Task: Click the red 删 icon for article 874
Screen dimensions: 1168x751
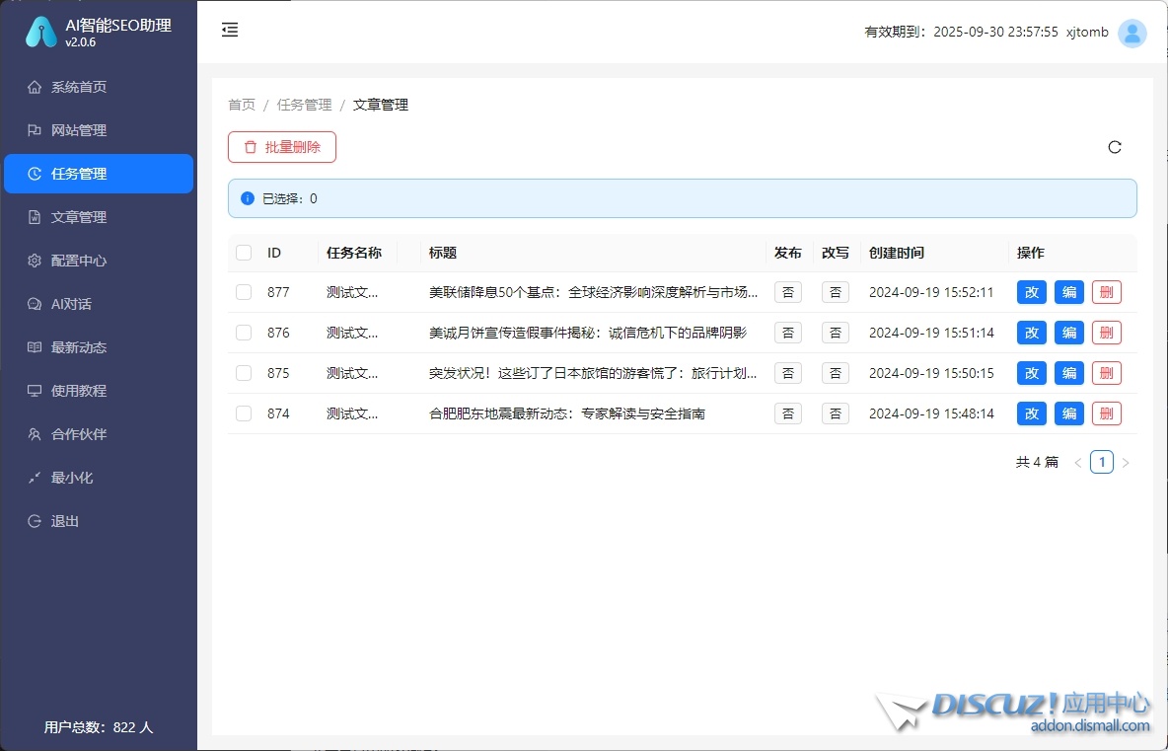Action: tap(1106, 413)
